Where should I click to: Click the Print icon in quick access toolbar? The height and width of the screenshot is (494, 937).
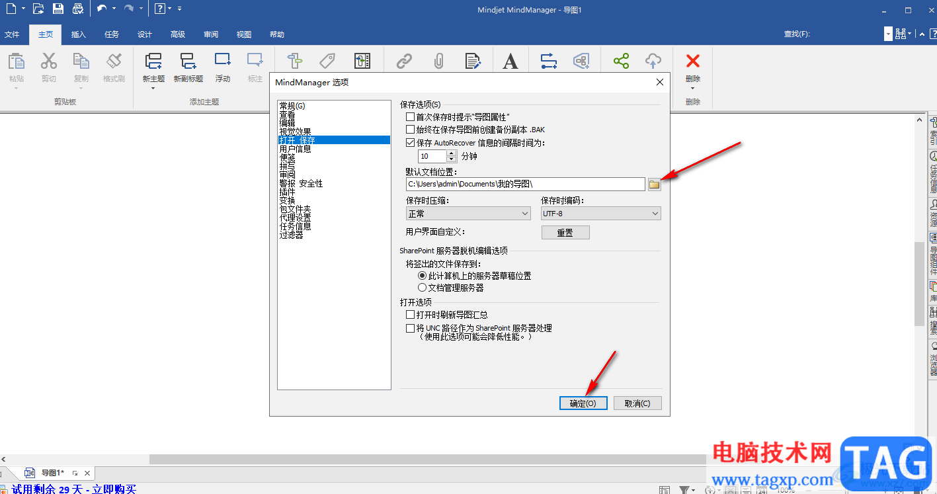coord(78,9)
